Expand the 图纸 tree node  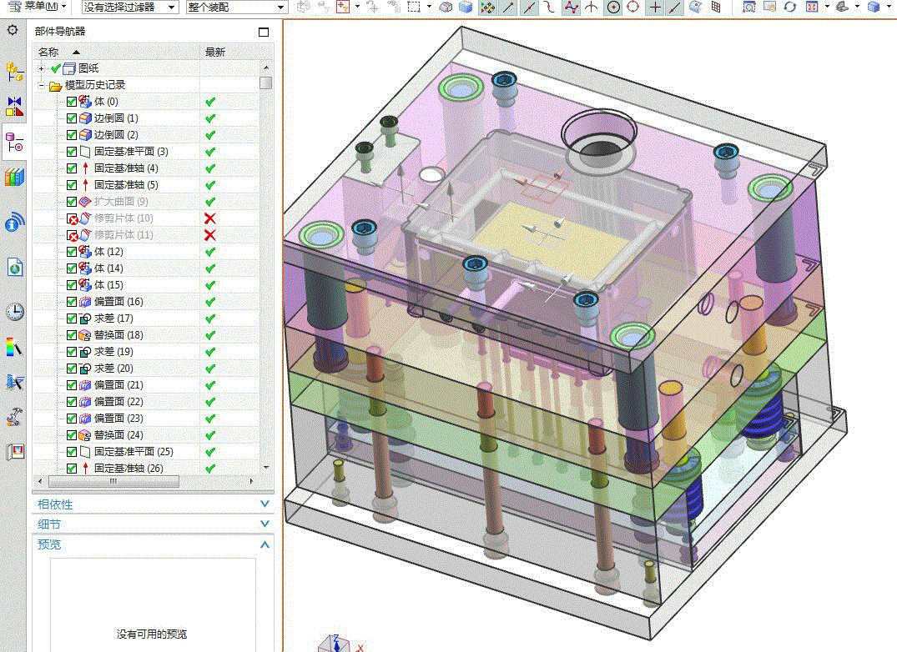[42, 68]
